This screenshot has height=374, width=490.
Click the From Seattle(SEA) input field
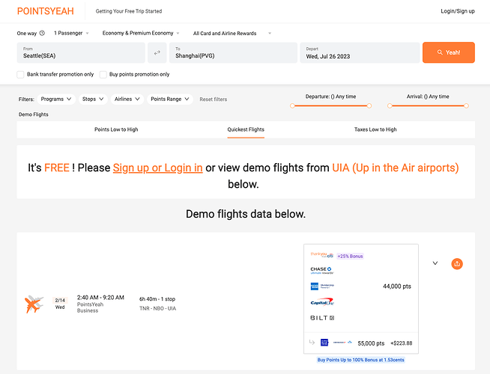[81, 52]
